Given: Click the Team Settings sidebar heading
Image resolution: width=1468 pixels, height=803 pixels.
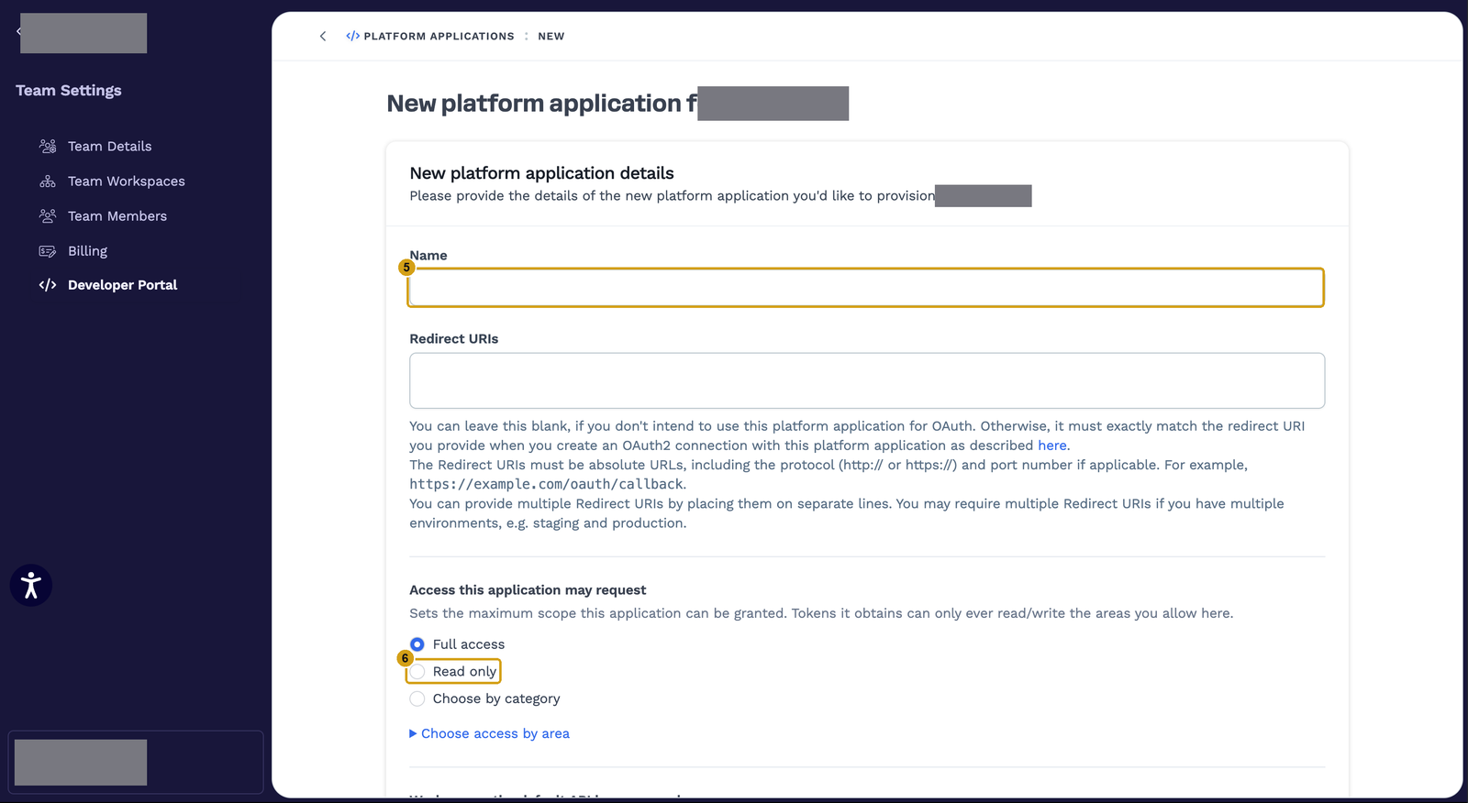Looking at the screenshot, I should point(69,91).
